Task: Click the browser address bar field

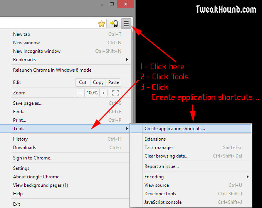Action: [53, 23]
